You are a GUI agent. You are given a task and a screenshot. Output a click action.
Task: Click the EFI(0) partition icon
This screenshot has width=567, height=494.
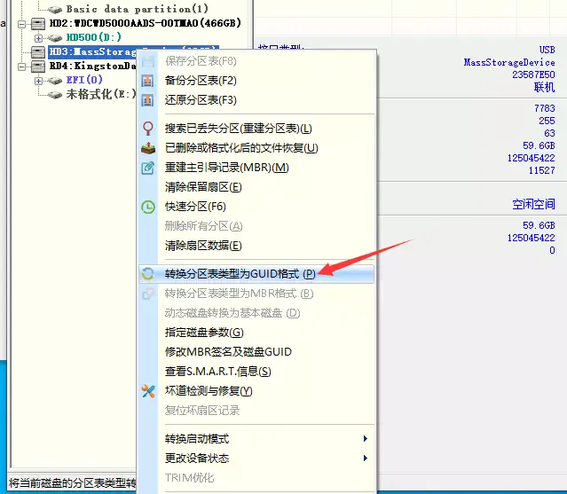click(55, 81)
